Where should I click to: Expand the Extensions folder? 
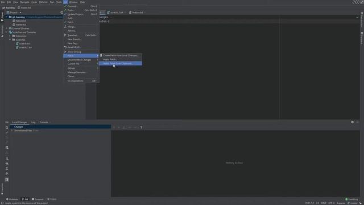click(x=10, y=36)
